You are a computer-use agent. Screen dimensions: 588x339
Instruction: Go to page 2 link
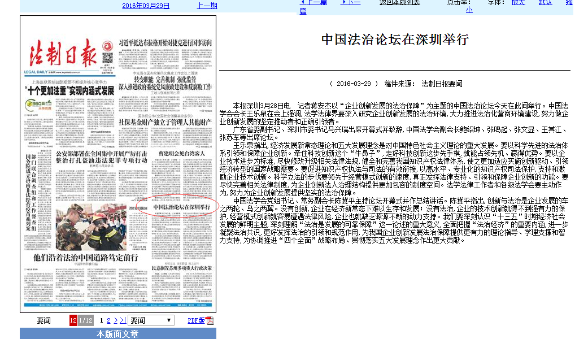point(108,320)
